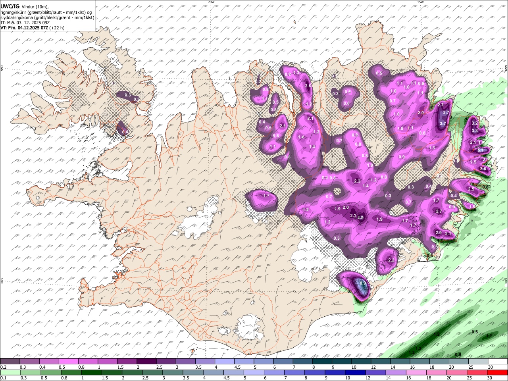Click the snow legend label 0.2

coord(4,367)
